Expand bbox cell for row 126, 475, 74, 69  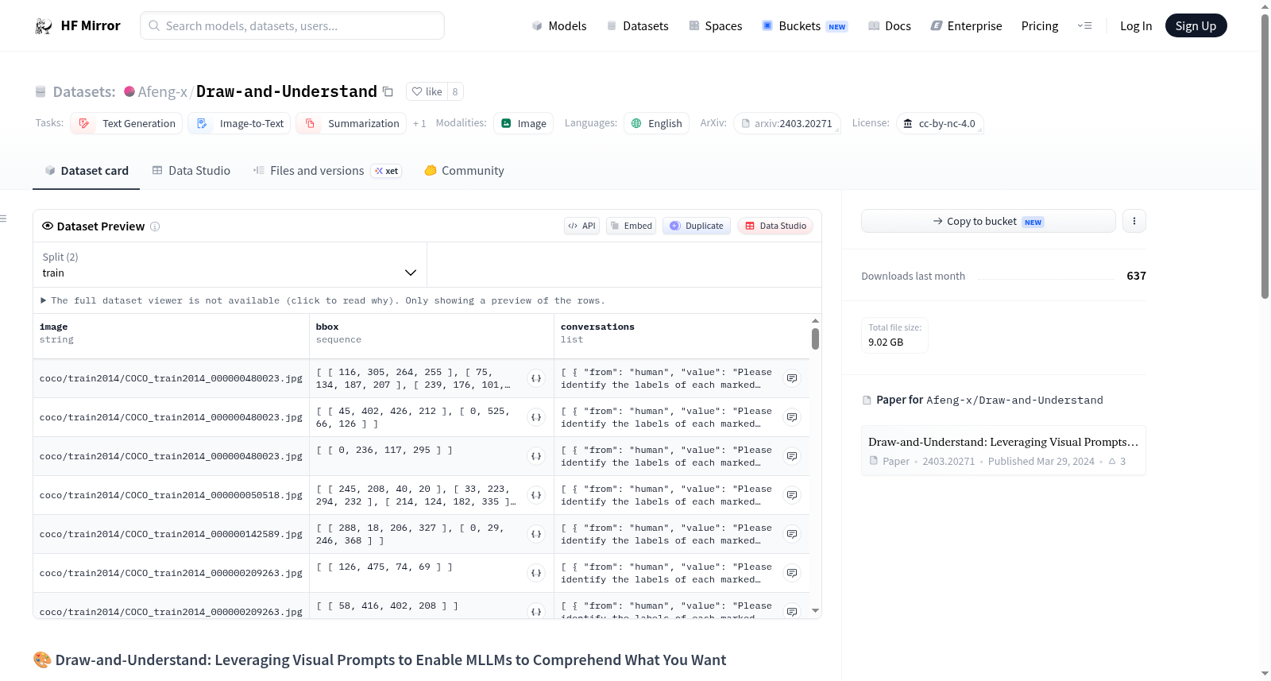536,573
